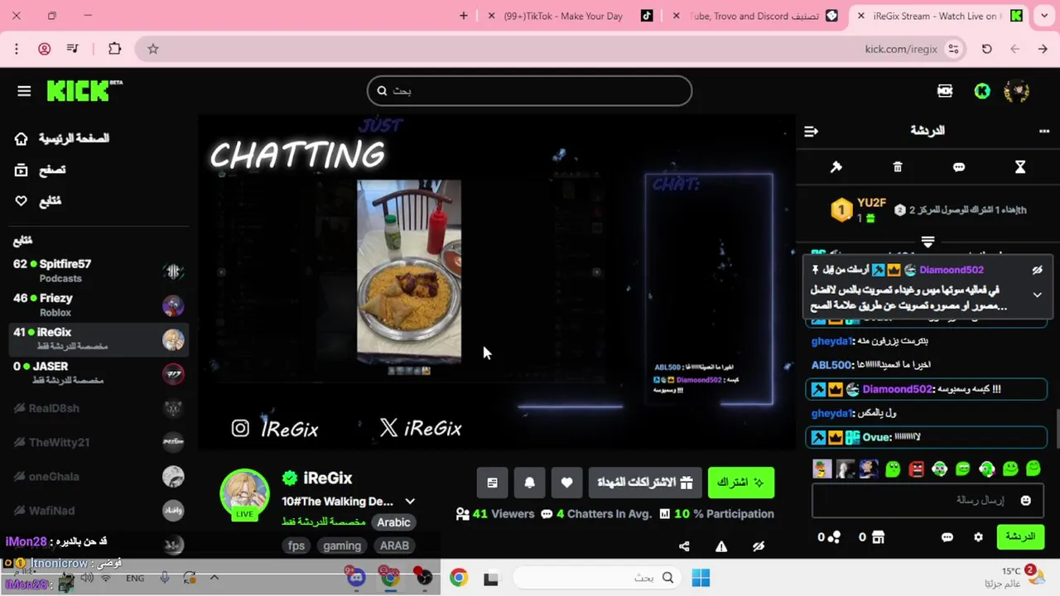Click the speech bubble icon in chat toolbar
Viewport: 1060px width, 596px height.
(x=959, y=167)
